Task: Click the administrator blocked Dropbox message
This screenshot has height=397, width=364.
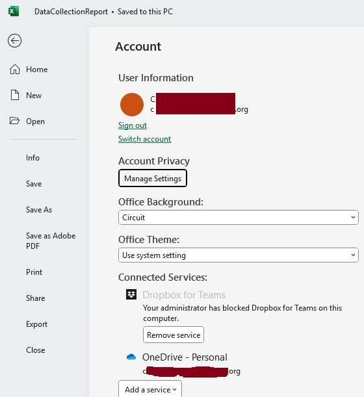Action: coord(242,313)
